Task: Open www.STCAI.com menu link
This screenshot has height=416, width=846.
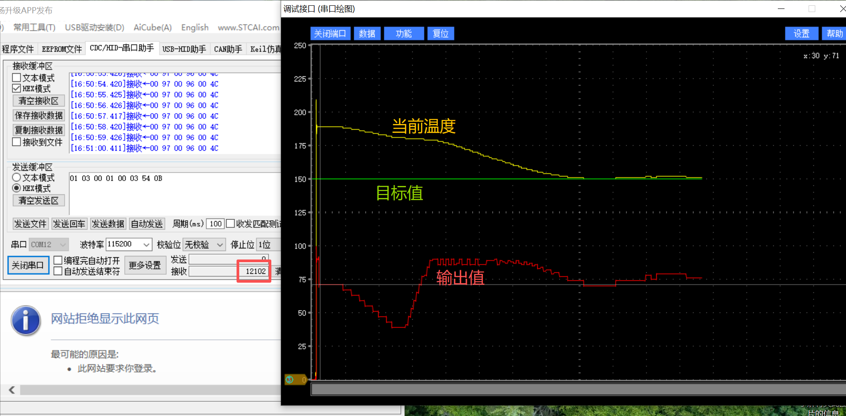Action: tap(249, 27)
